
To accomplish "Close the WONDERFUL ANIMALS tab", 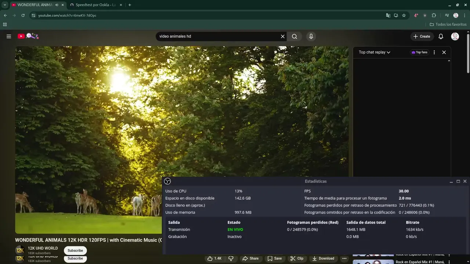I will [x=63, y=5].
